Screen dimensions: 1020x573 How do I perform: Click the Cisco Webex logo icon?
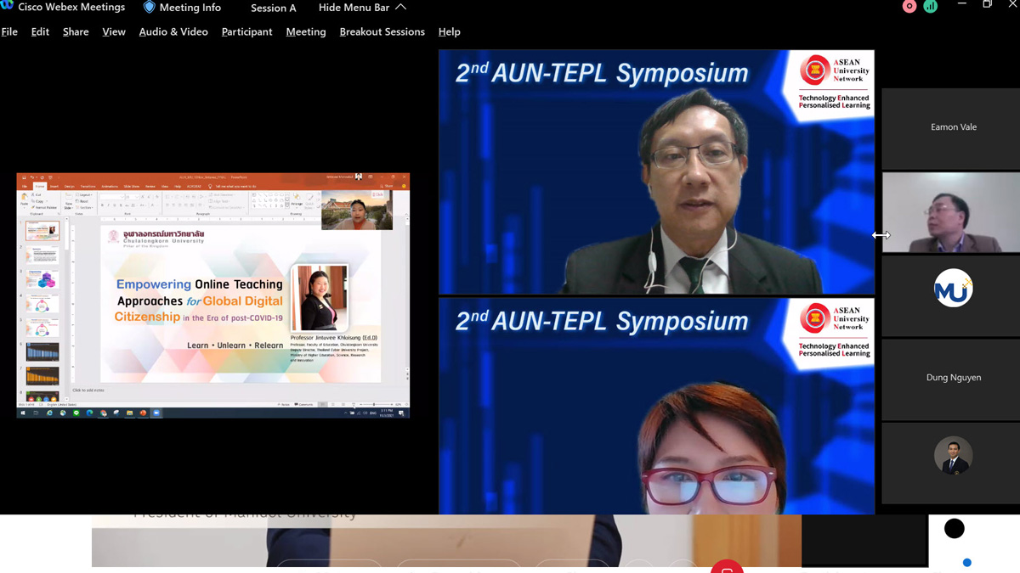(7, 5)
